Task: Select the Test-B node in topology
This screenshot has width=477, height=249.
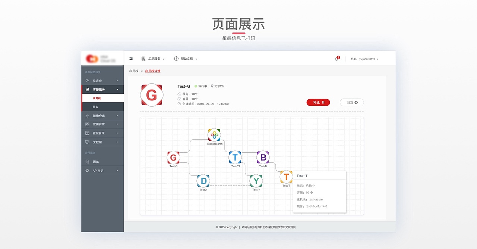Action: tap(263, 158)
